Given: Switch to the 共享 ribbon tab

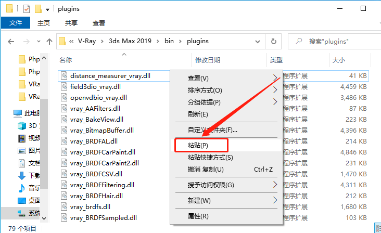Looking at the screenshot, I should pyautogui.click(x=71, y=23).
